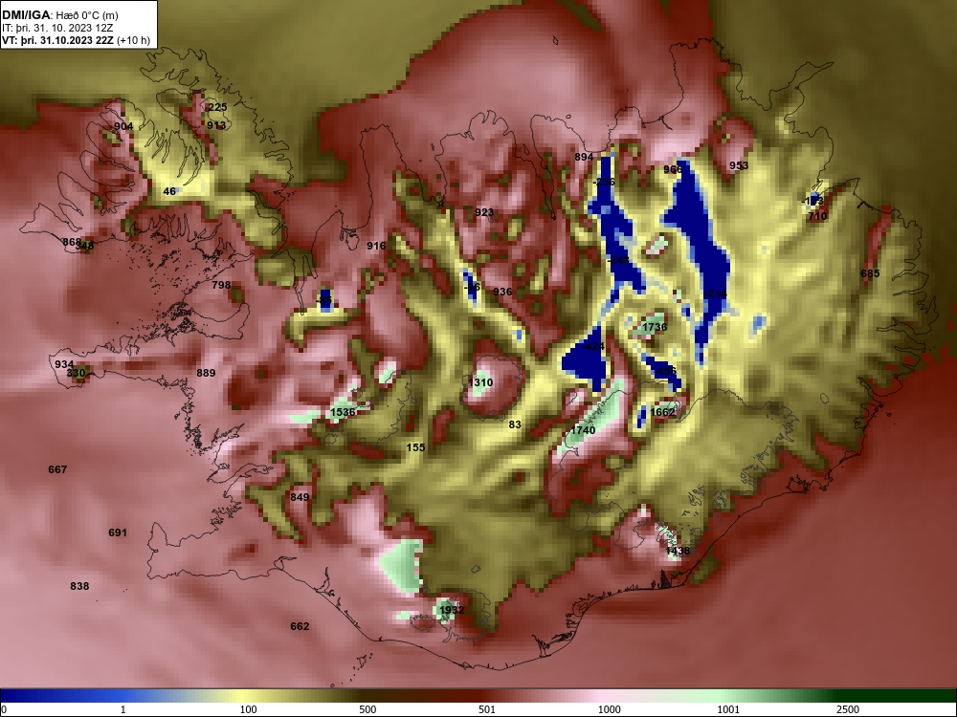This screenshot has height=717, width=957.
Task: Click the map value 889
Action: [x=206, y=373]
